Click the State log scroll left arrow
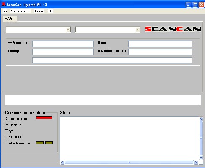Viewport: 205px width, 168px height. pos(62,163)
